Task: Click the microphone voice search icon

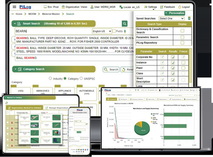Action: click(x=125, y=31)
